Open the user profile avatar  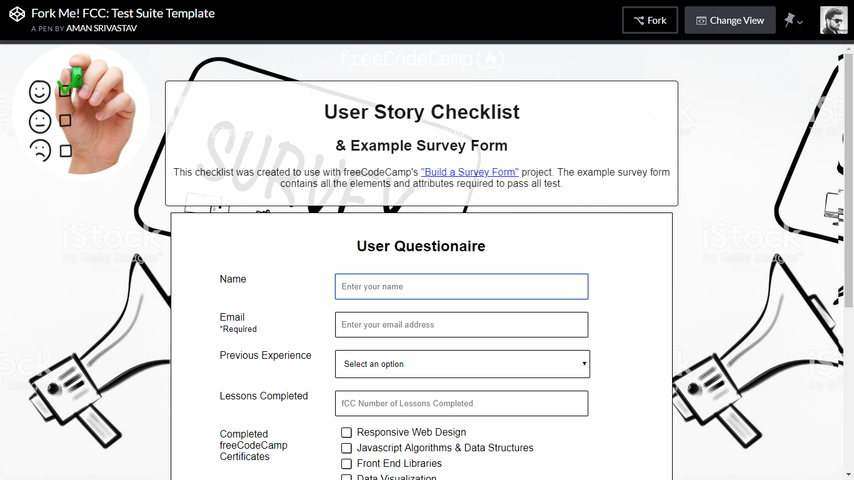(x=833, y=20)
